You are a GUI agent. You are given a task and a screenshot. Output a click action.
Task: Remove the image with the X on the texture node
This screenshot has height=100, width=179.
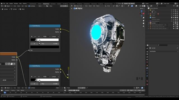(14, 64)
